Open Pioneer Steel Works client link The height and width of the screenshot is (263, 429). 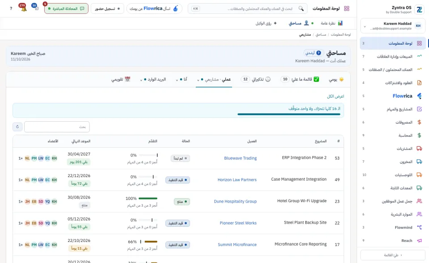[x=238, y=223]
